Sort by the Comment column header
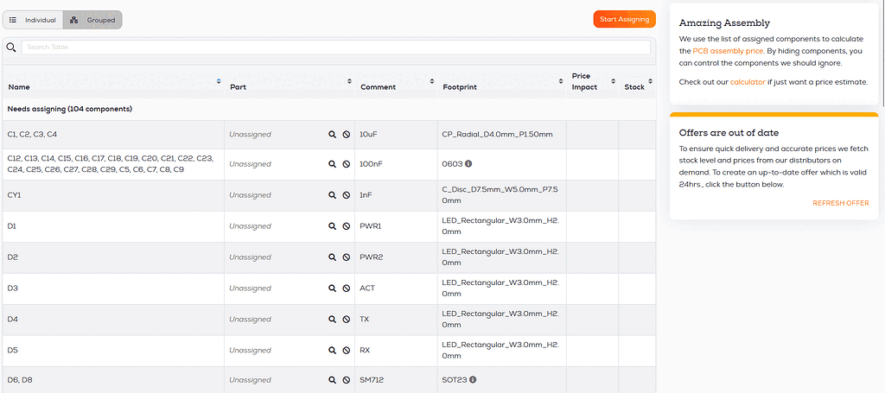 point(378,87)
